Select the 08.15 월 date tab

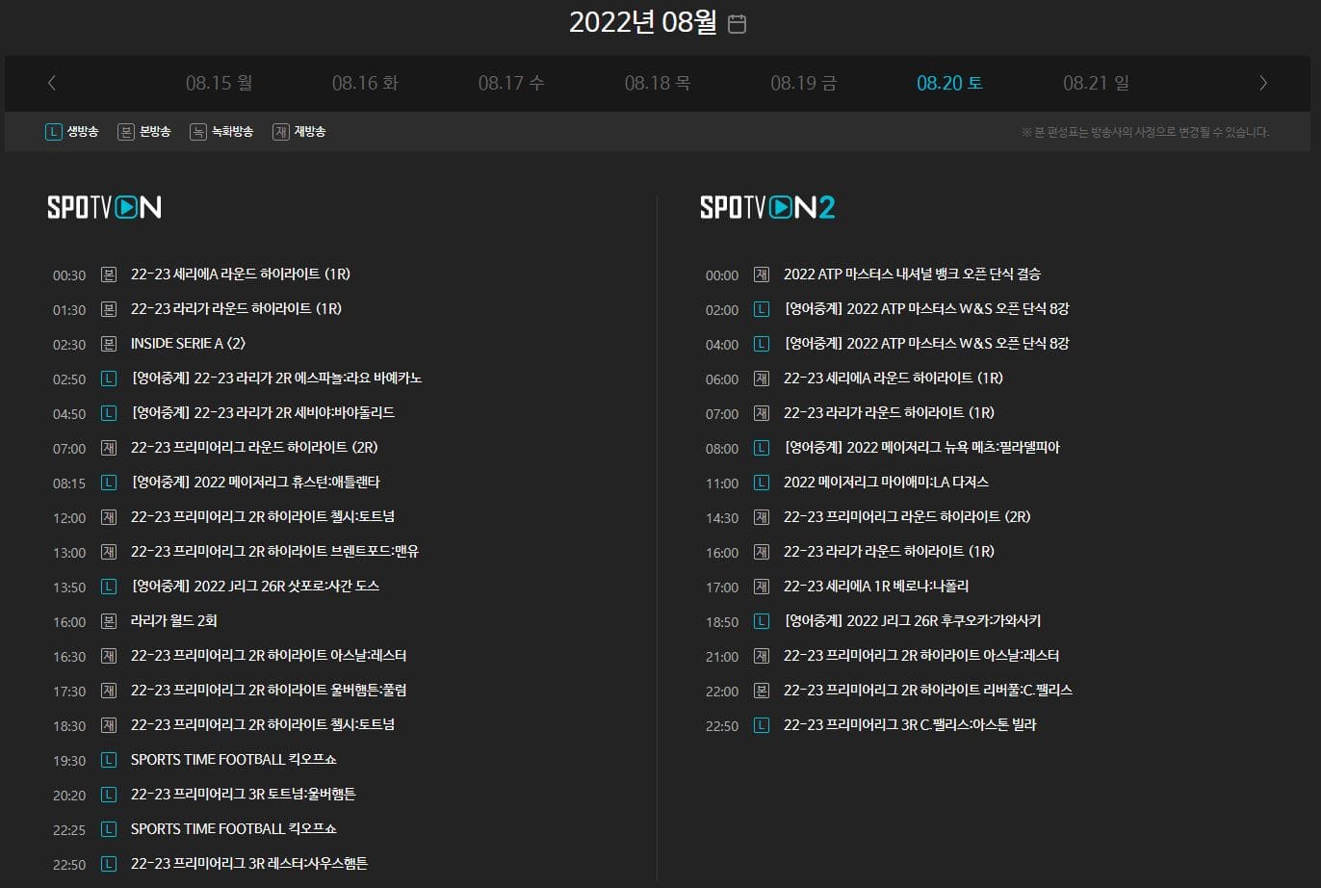coord(219,83)
